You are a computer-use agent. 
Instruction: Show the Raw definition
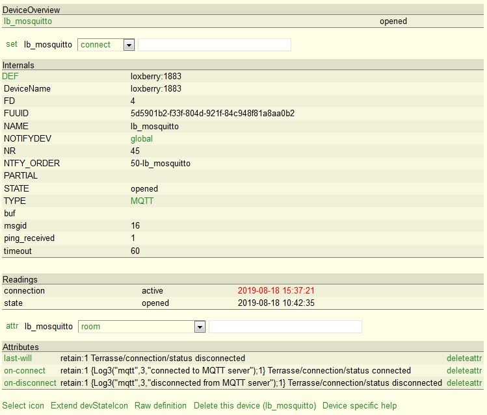[x=161, y=405]
